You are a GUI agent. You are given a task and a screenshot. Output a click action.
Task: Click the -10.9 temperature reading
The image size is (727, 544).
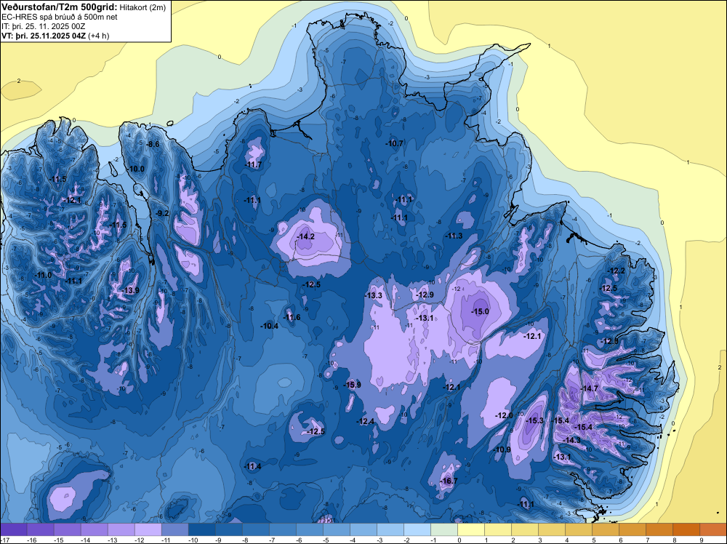[x=502, y=450]
